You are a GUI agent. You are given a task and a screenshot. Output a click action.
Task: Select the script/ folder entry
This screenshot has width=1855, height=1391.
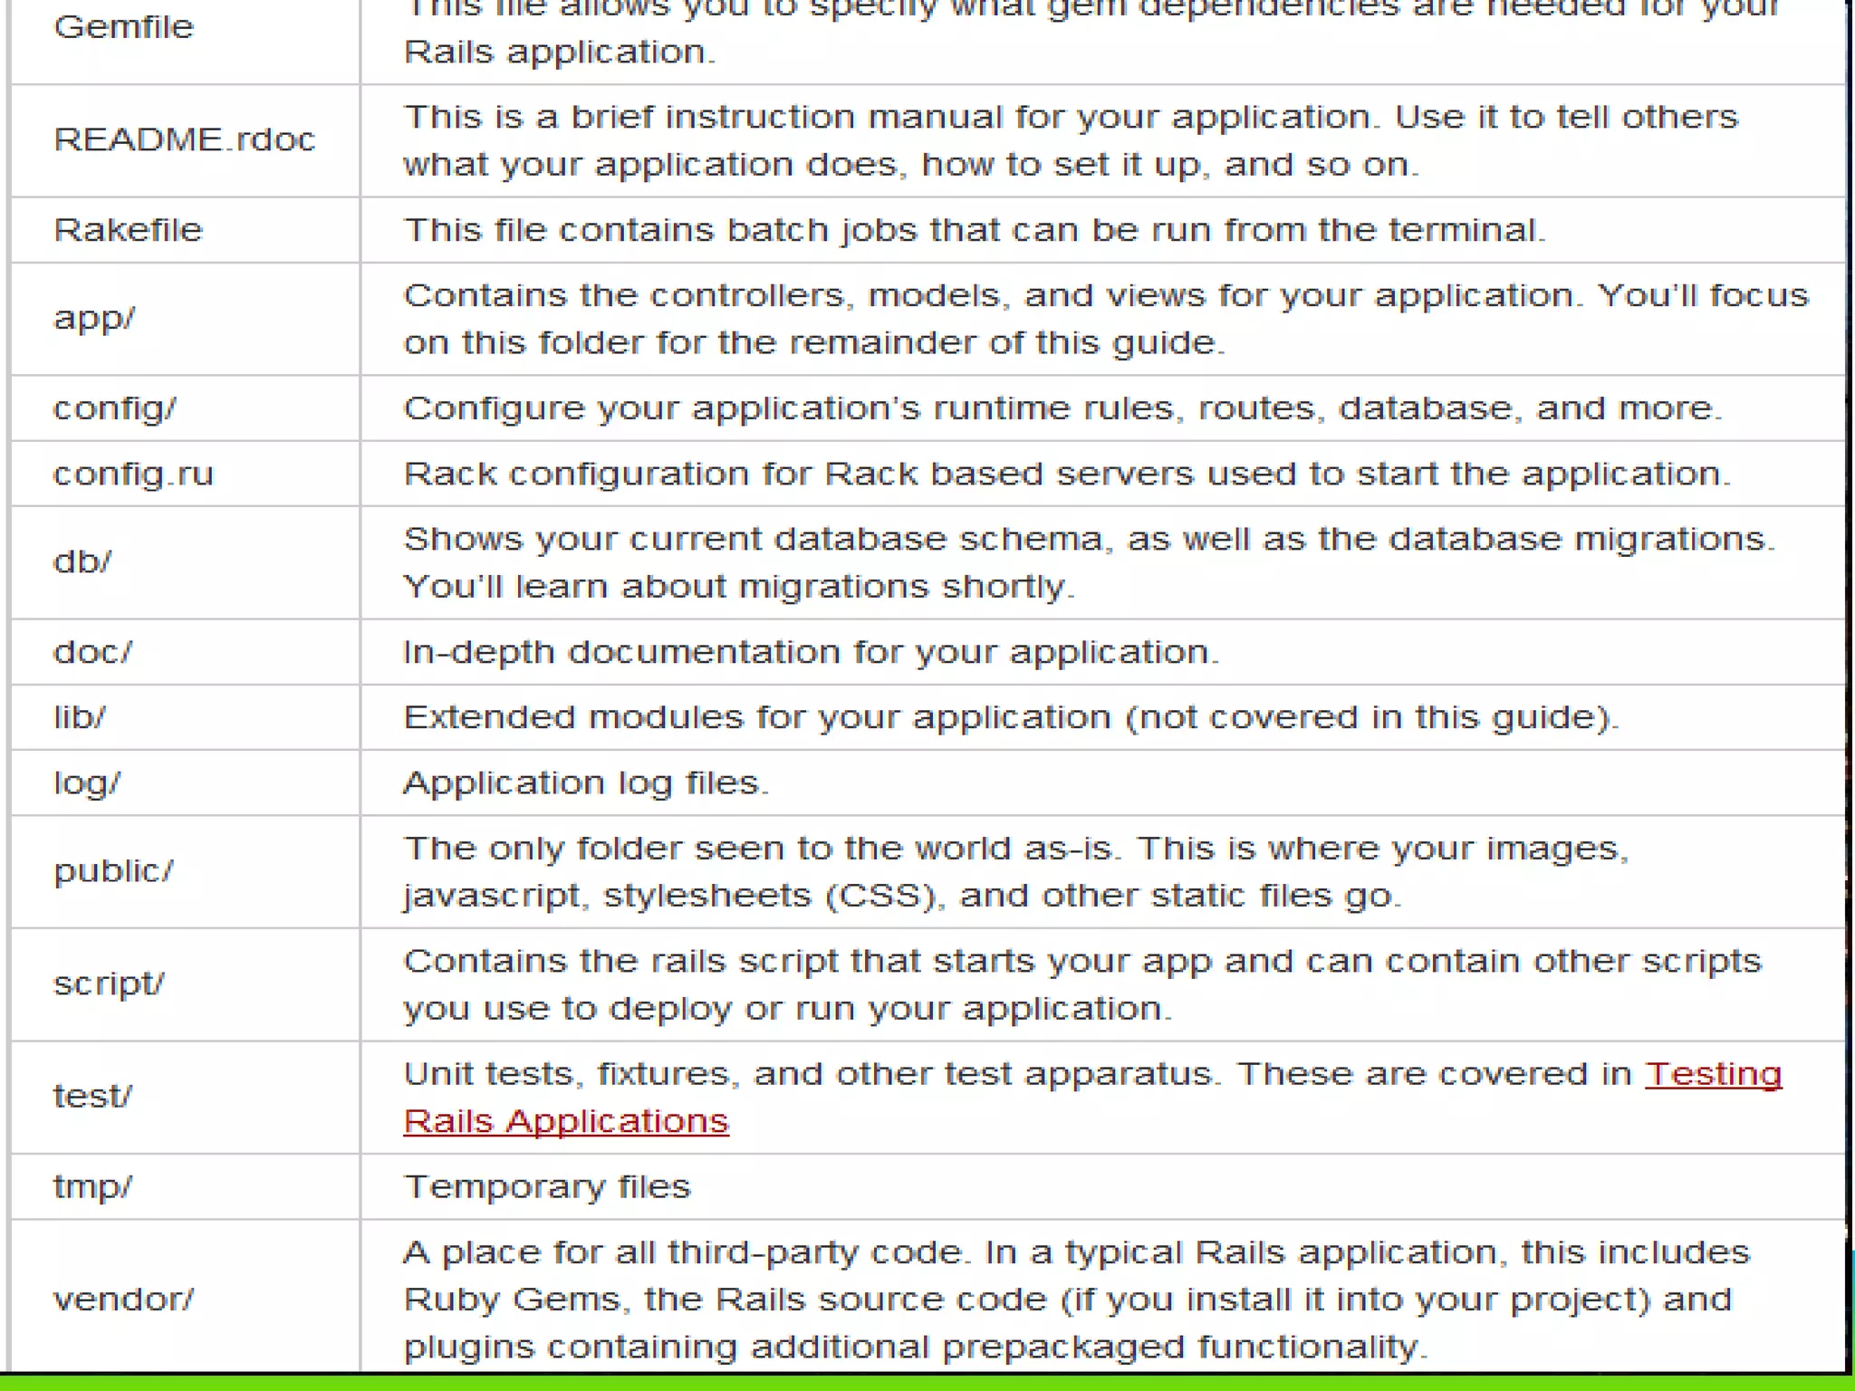(x=109, y=983)
